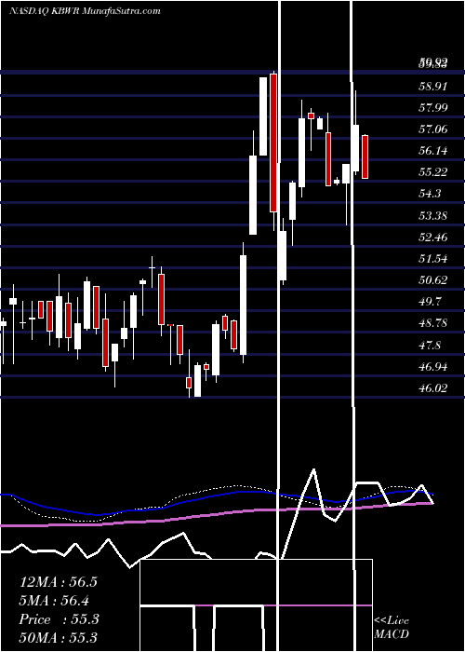Screen dimensions: 465x652
Task: Click the tall white candlestick at the price peak
Action: (x=263, y=116)
